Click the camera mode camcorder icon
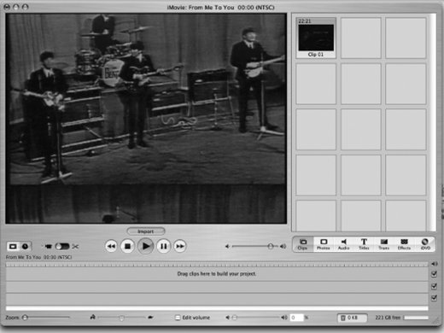Viewport: 444px width, 333px height. coord(49,246)
